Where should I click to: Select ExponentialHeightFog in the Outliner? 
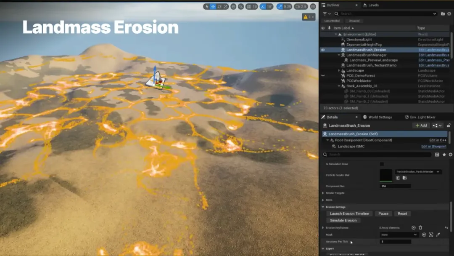pyautogui.click(x=364, y=45)
